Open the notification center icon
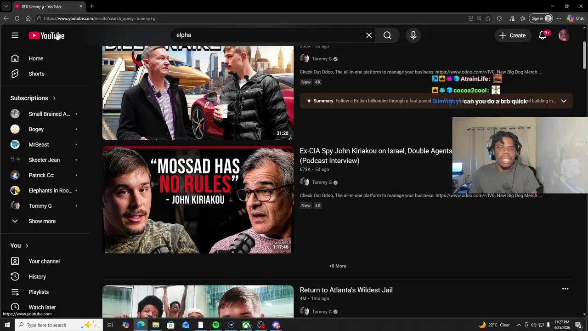Screen dimensions: 588x331 click(x=578, y=325)
